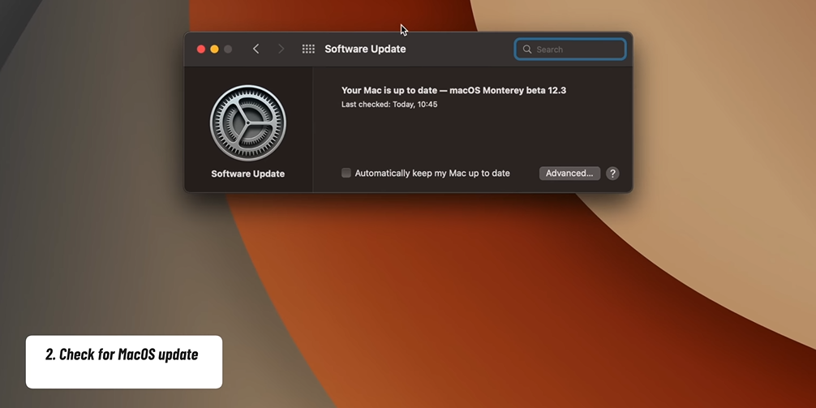Go back with the left chevron

click(x=256, y=49)
